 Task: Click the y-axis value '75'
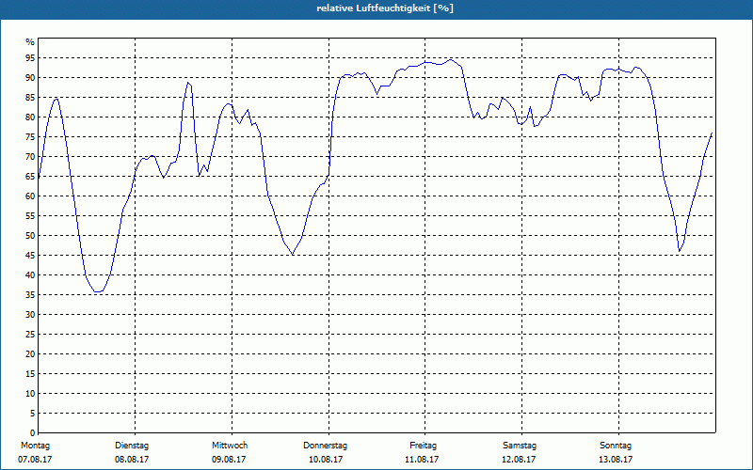click(30, 137)
